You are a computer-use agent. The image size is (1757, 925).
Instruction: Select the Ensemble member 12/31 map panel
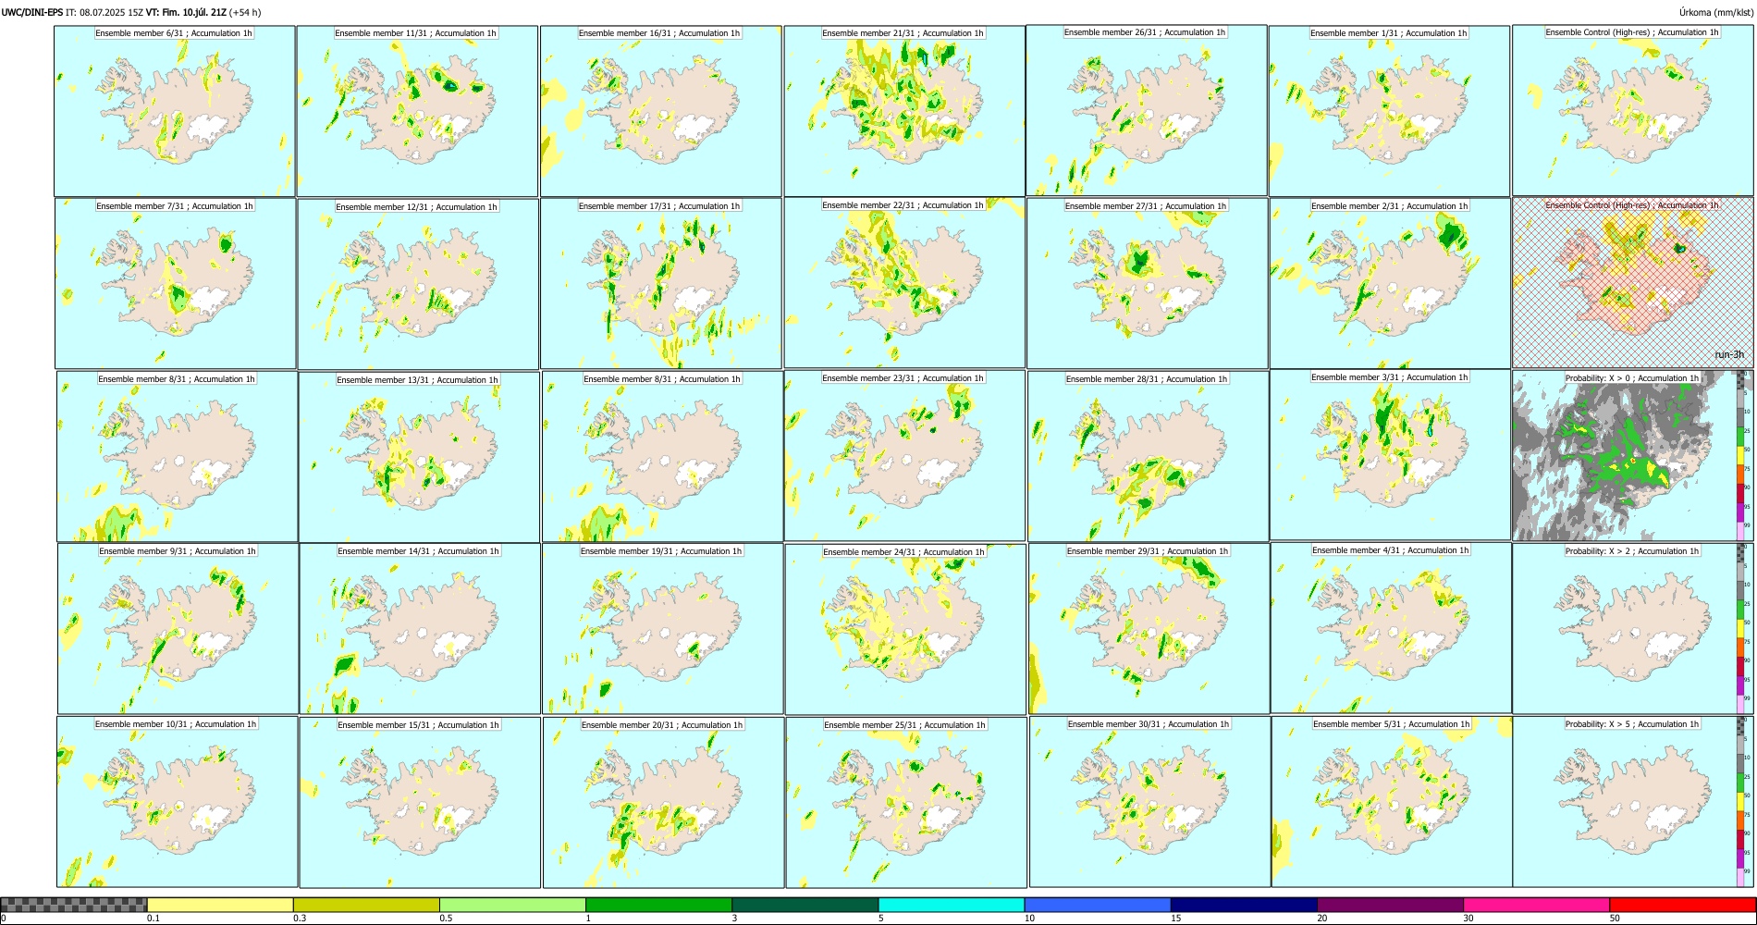pos(418,284)
